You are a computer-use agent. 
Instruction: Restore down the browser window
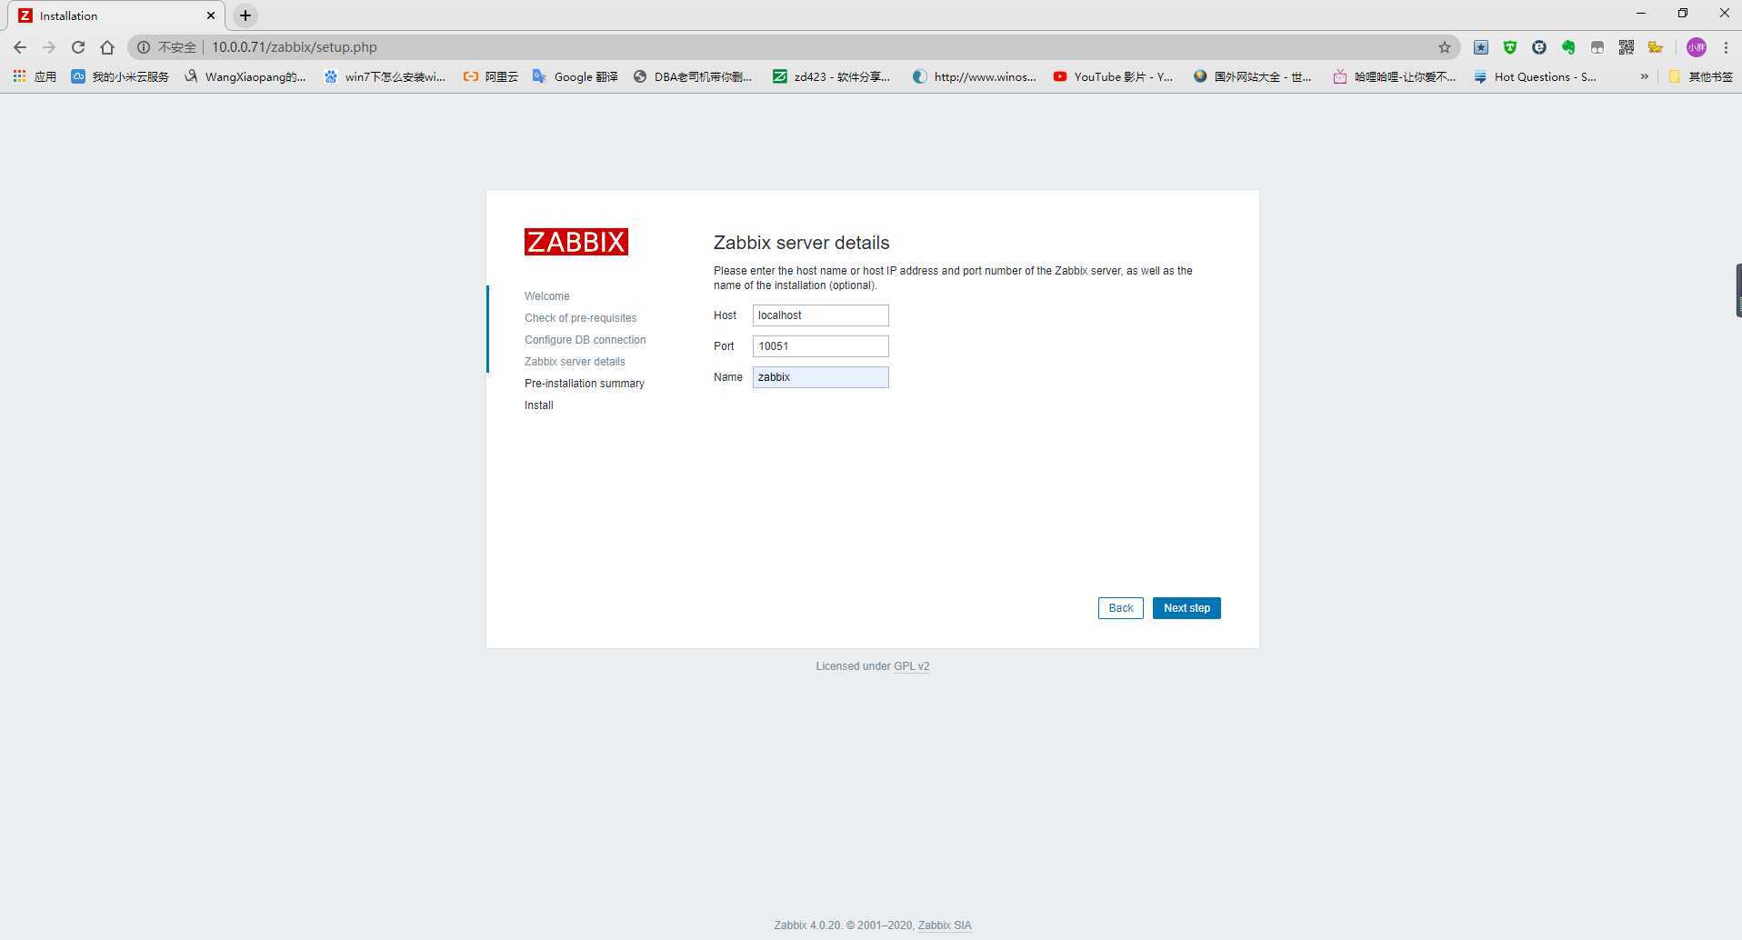pyautogui.click(x=1683, y=13)
